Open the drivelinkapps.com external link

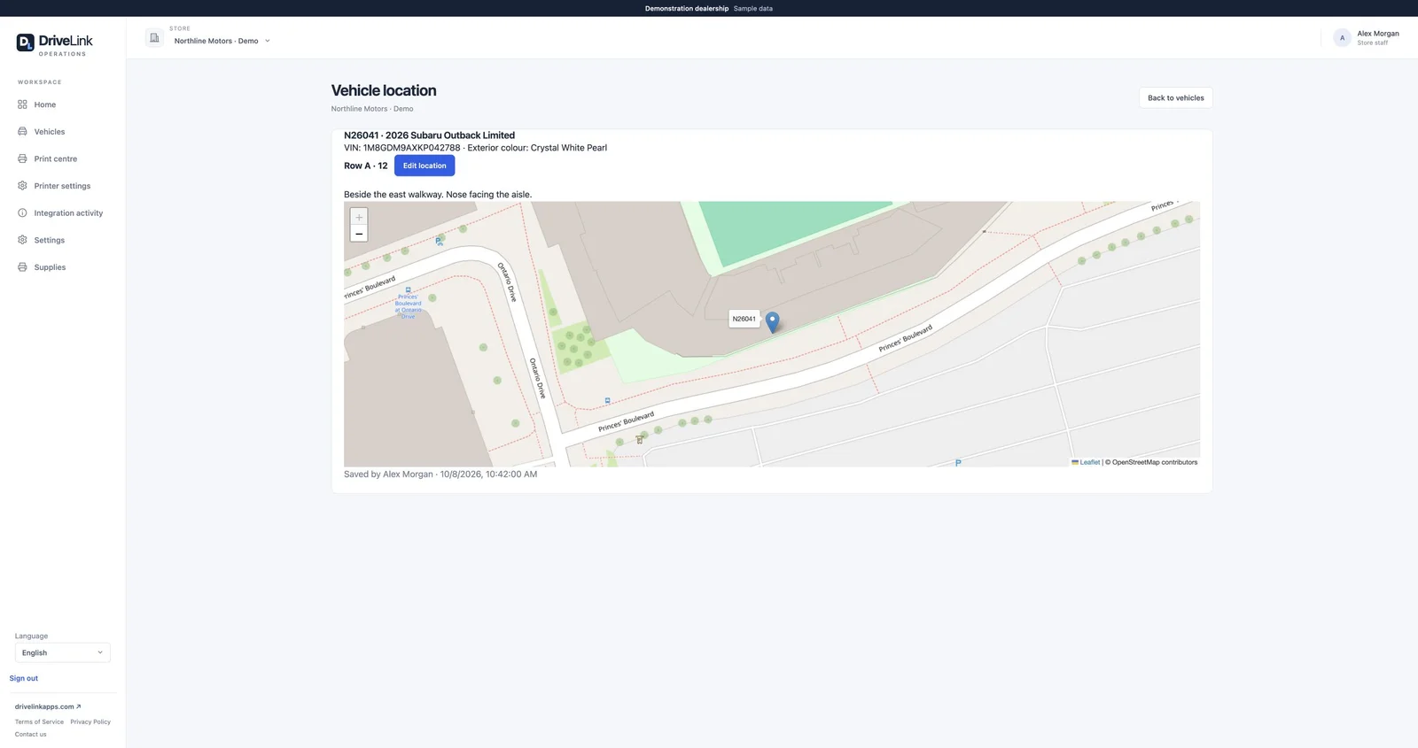click(48, 706)
